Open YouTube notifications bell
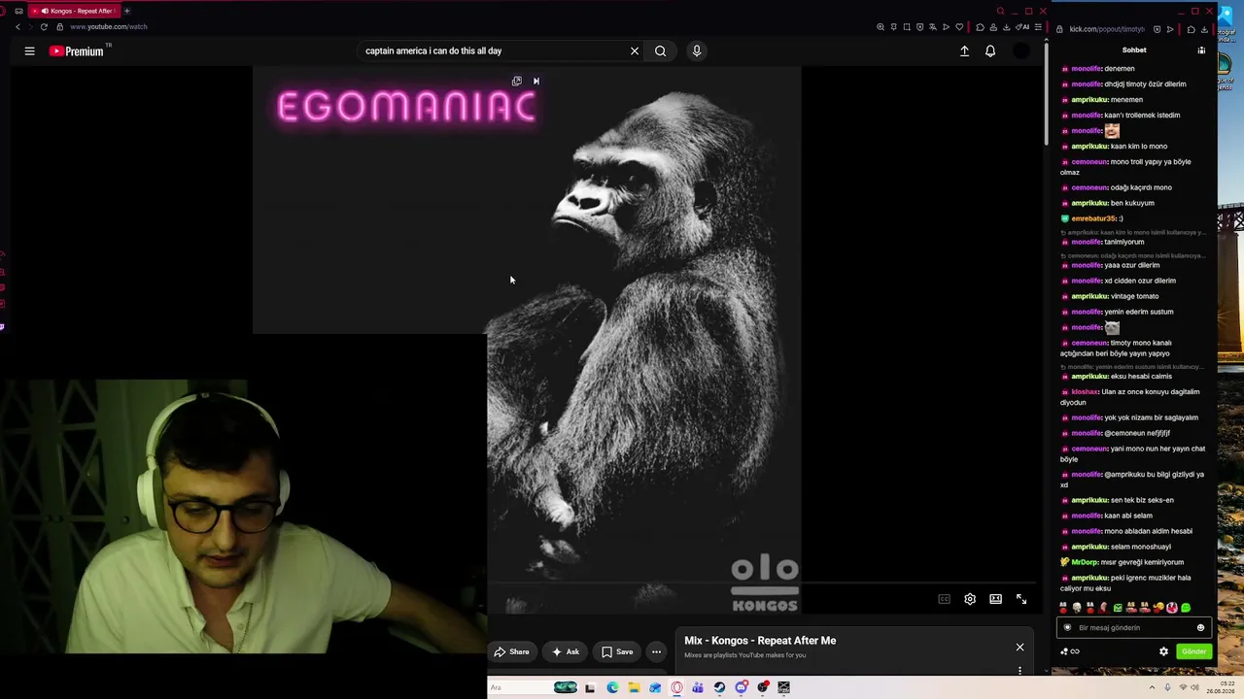Image resolution: width=1244 pixels, height=699 pixels. point(990,50)
